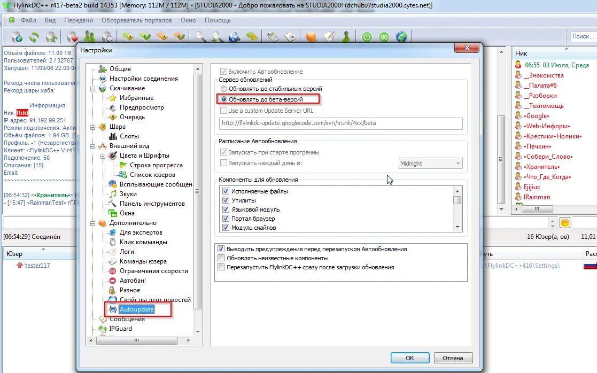Uncheck Исполняемые файлы component

[226, 191]
